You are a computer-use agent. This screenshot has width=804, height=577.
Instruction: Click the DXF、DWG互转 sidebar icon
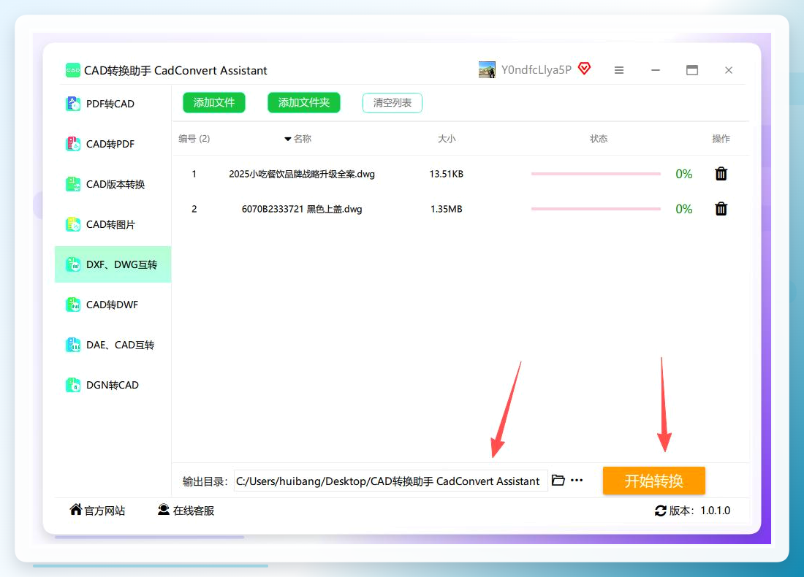point(73,264)
